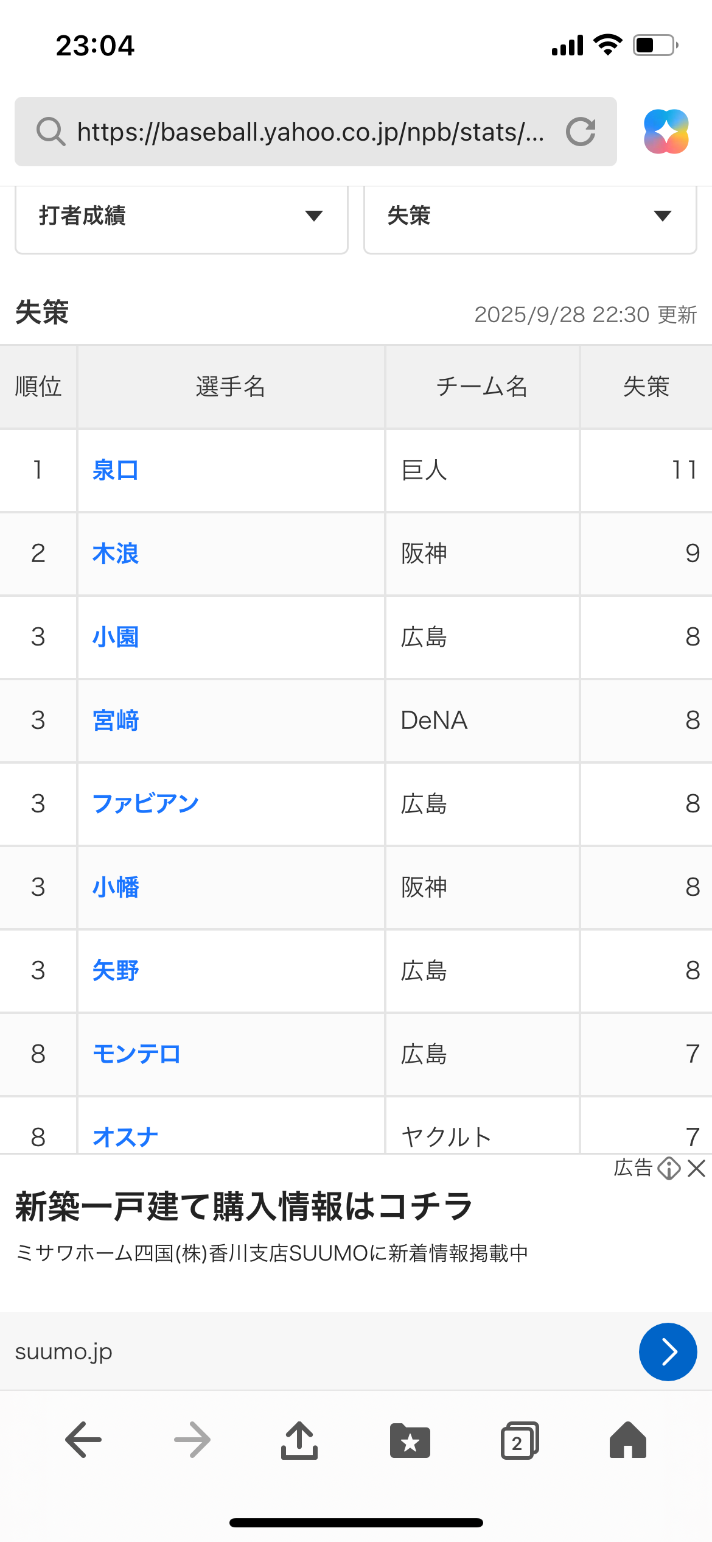The image size is (712, 1542).
Task: Go forward with the right arrow
Action: [x=192, y=1440]
